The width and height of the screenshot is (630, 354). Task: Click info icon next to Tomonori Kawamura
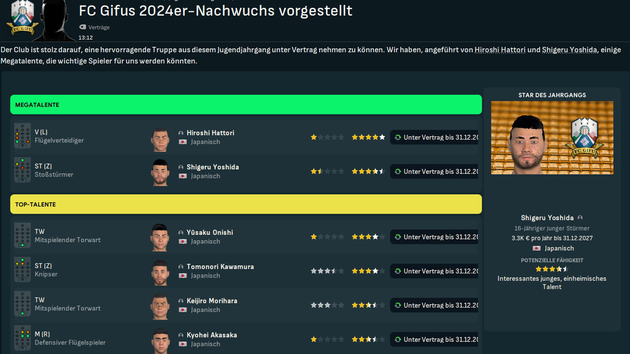click(x=181, y=267)
